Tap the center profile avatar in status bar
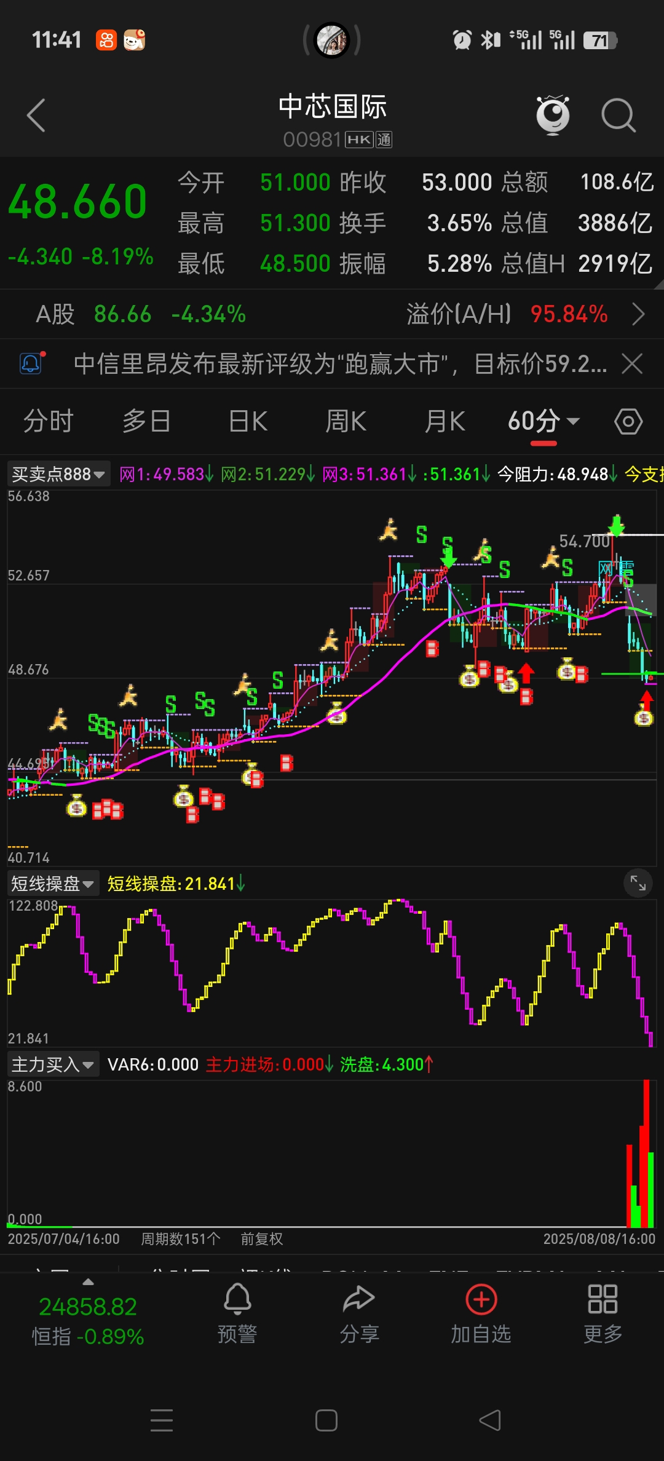Image resolution: width=664 pixels, height=1461 pixels. coord(332,41)
